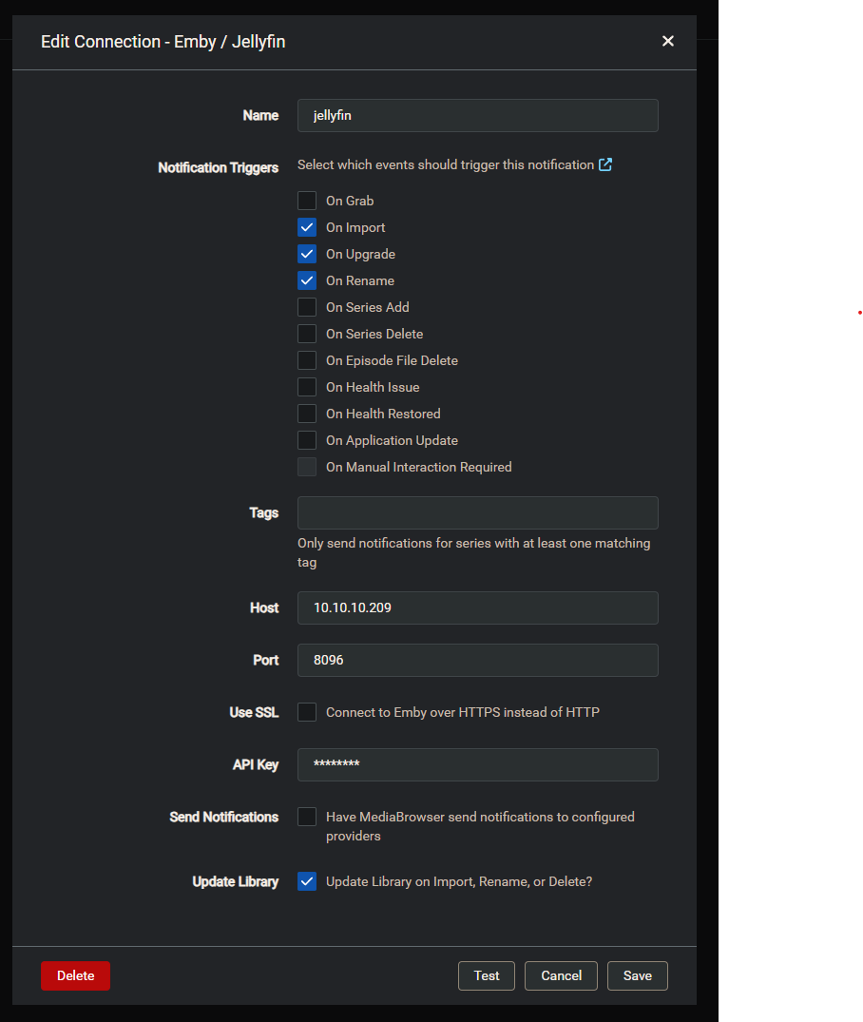
Task: Uncheck the On Rename checkbox
Action: point(307,280)
